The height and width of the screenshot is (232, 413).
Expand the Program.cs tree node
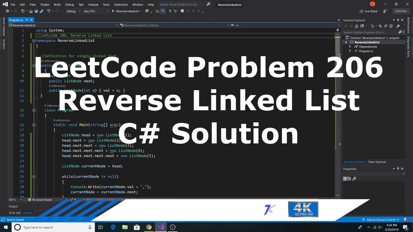tap(350, 51)
